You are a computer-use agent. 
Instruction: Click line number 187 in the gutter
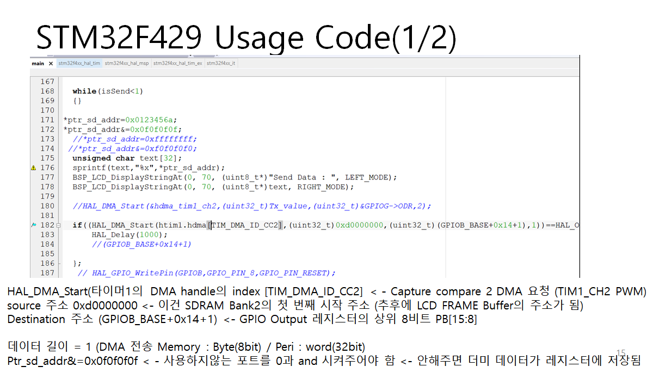click(47, 273)
